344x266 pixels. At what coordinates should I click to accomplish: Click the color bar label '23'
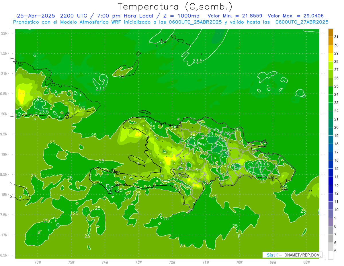point(337,103)
